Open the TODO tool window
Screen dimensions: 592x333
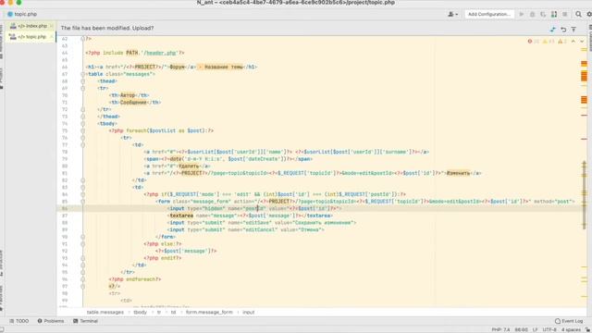tap(18, 321)
